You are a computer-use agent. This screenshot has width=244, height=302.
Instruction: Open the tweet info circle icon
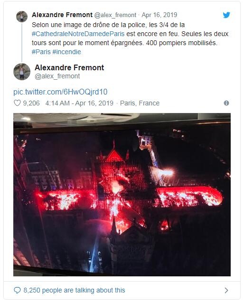point(226,103)
